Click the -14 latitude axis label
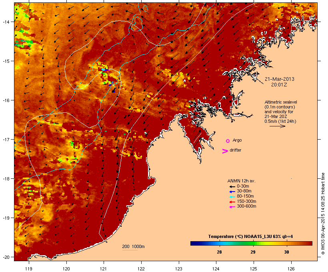Screen dimensions: 328x272 coord(6,22)
